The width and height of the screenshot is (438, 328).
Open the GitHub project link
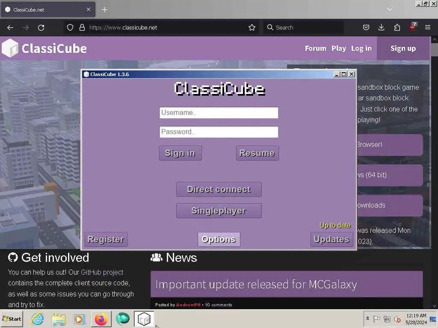tap(102, 272)
